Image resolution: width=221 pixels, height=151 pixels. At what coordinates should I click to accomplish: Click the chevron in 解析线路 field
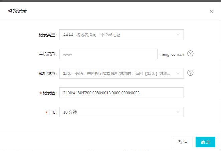click(x=178, y=73)
